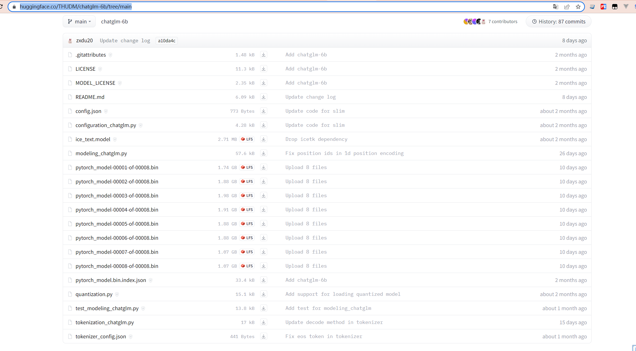Open the zxdu20 user profile
This screenshot has height=351, width=636.
84,41
